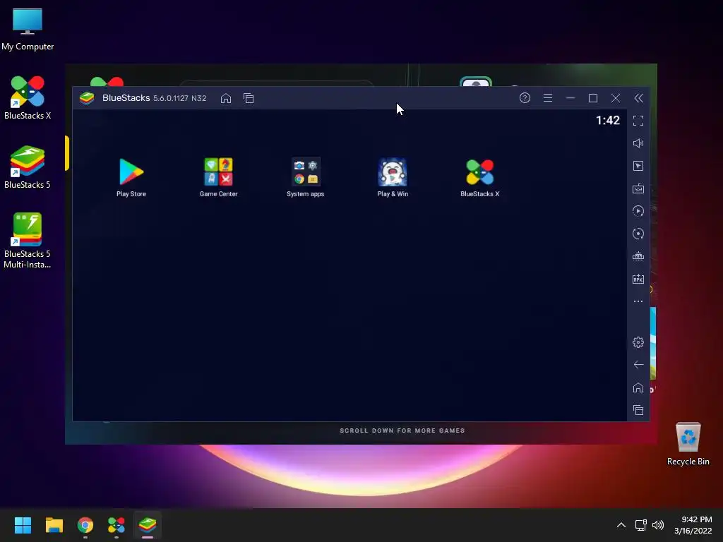Open recent apps icon in the sidebar
This screenshot has width=723, height=542.
pyautogui.click(x=638, y=410)
